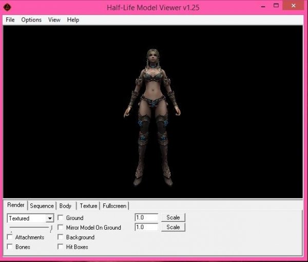
Task: Enable the Ground checkbox
Action: click(61, 218)
